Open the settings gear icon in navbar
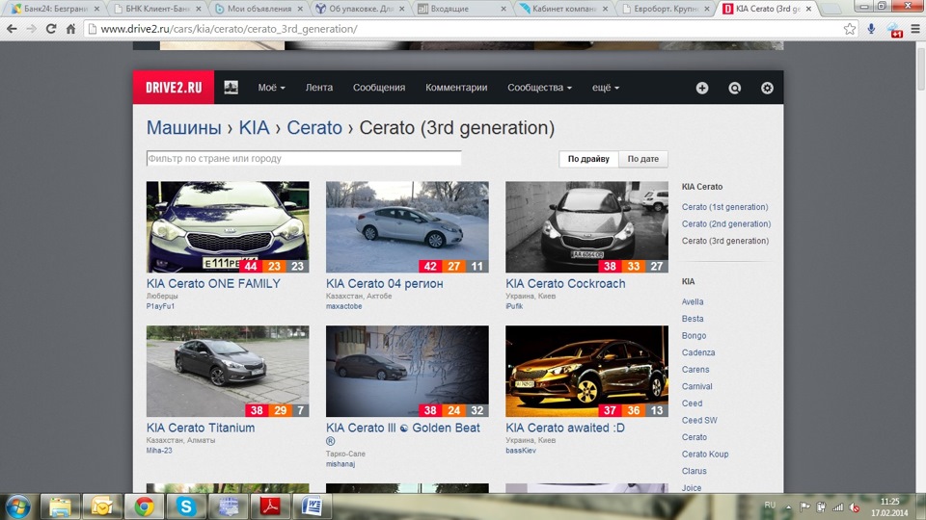This screenshot has width=926, height=520. pyautogui.click(x=767, y=88)
